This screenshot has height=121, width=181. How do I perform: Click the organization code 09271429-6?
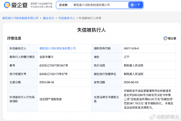coord(131,48)
